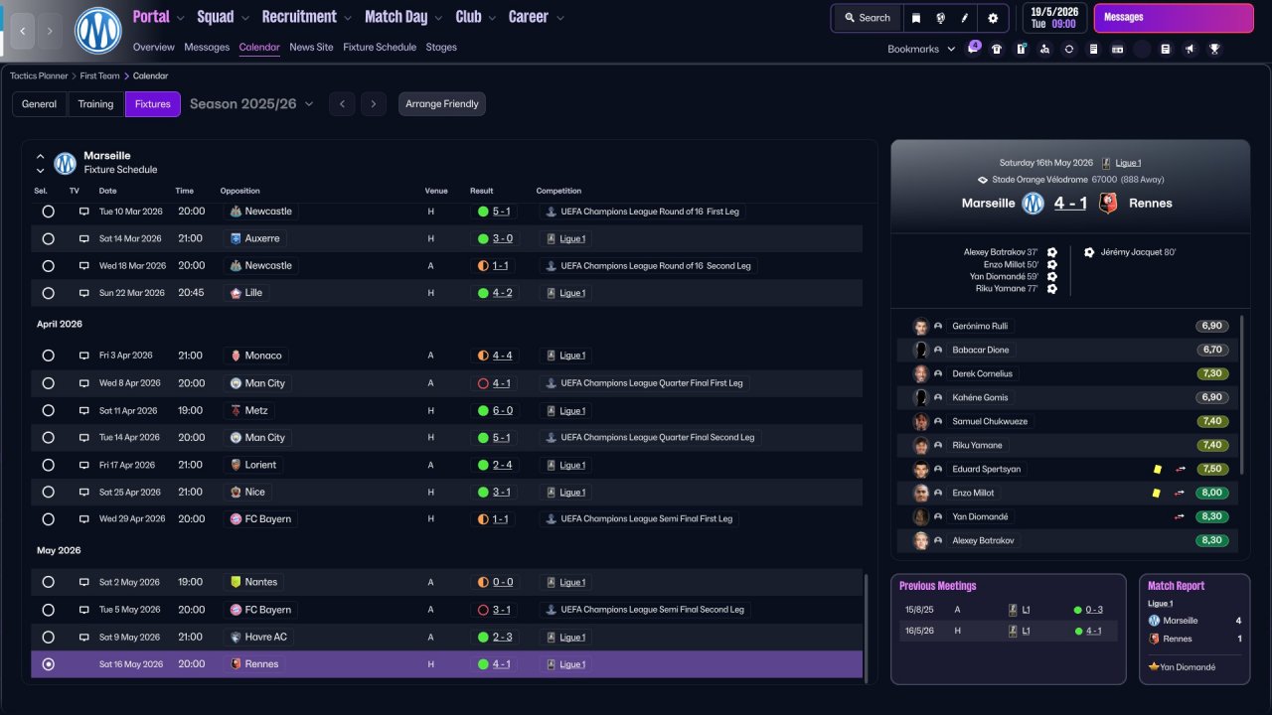1272x715 pixels.
Task: Open the Overview submenu item
Action: (x=154, y=48)
